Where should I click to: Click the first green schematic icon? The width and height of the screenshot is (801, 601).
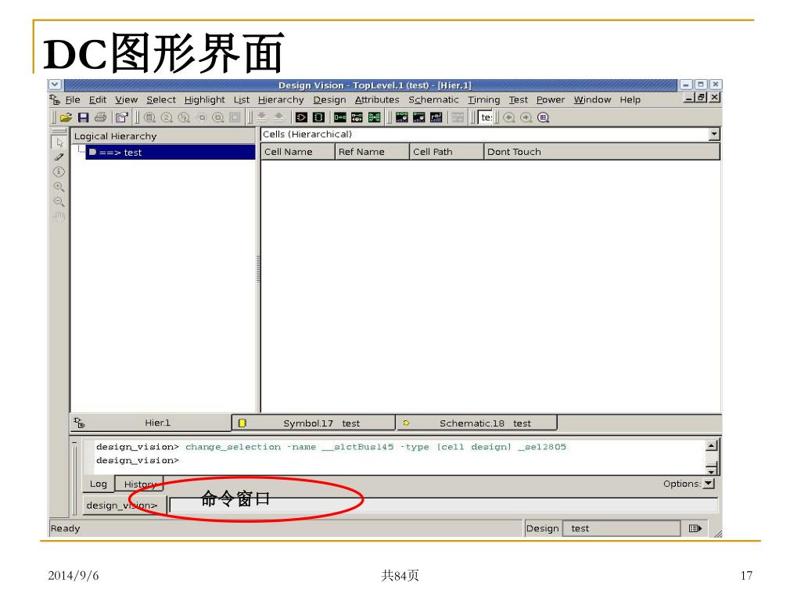339,117
